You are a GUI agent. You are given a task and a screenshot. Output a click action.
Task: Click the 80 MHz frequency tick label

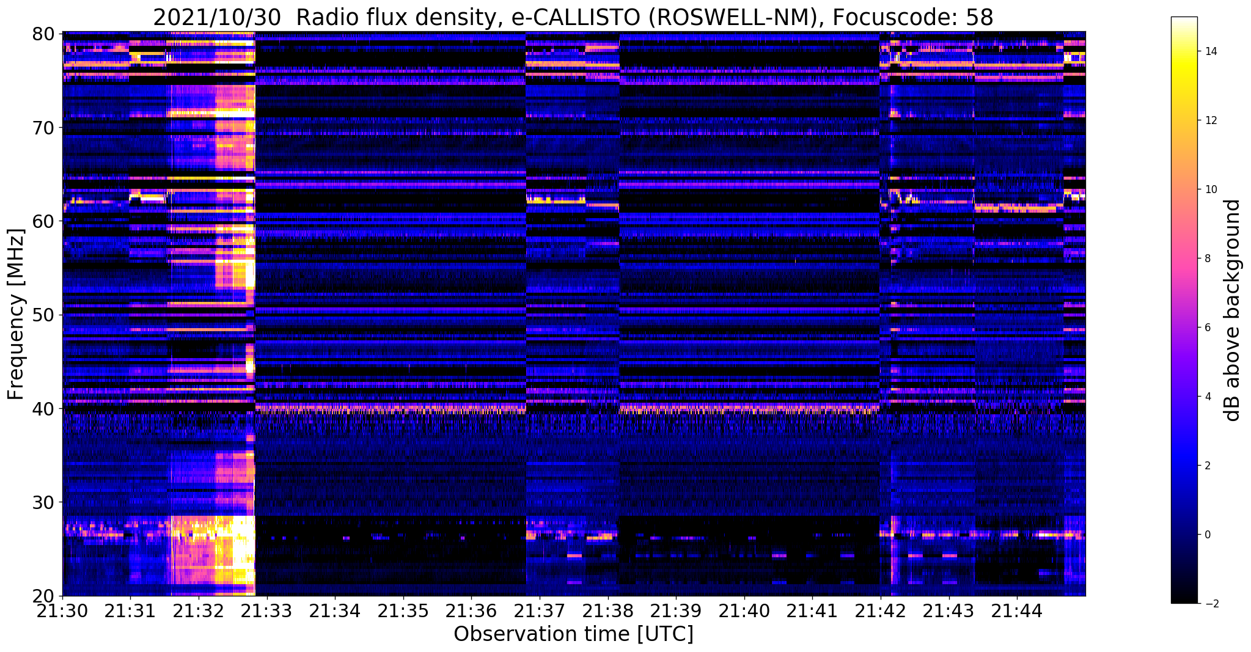click(x=43, y=33)
